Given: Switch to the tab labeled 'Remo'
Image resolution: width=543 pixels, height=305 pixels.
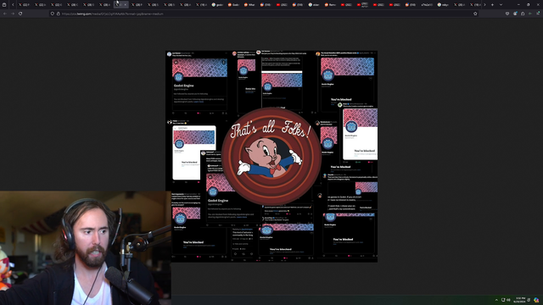Looking at the screenshot, I should (x=330, y=5).
